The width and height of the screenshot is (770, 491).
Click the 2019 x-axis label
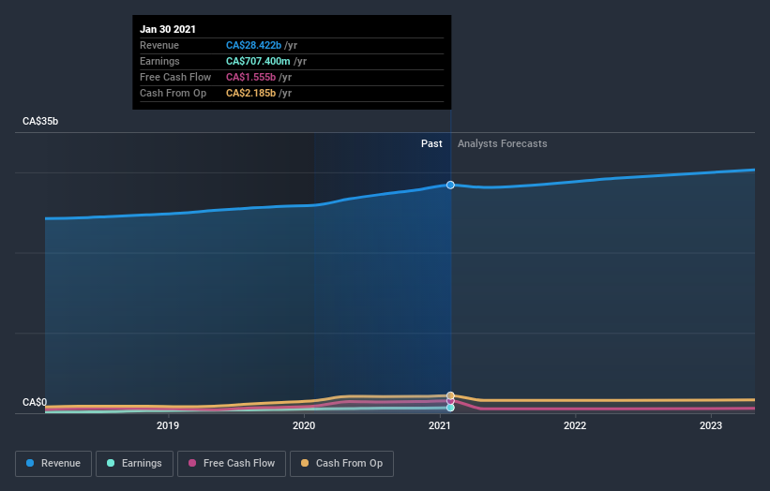168,425
